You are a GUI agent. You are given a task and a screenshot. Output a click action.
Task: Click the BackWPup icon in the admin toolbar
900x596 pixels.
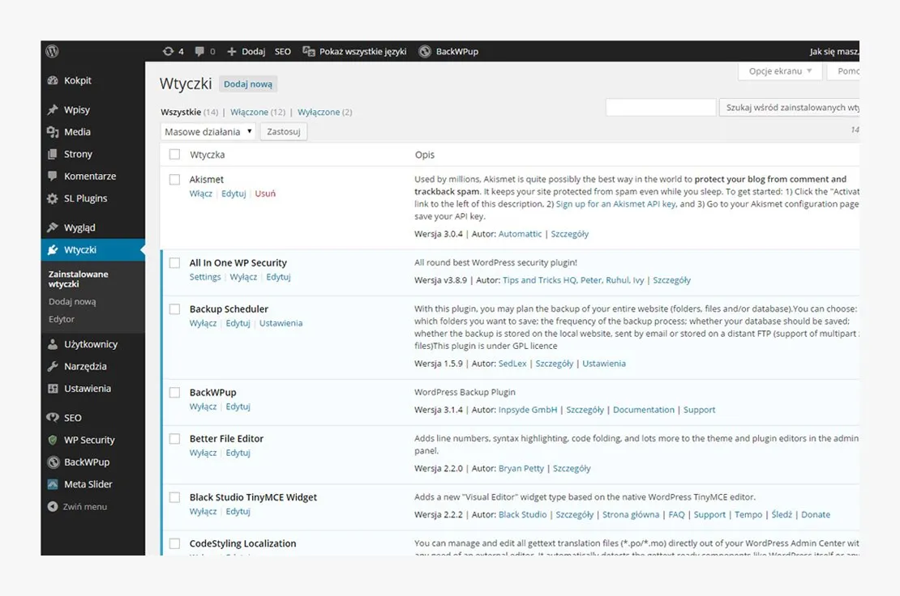[425, 50]
